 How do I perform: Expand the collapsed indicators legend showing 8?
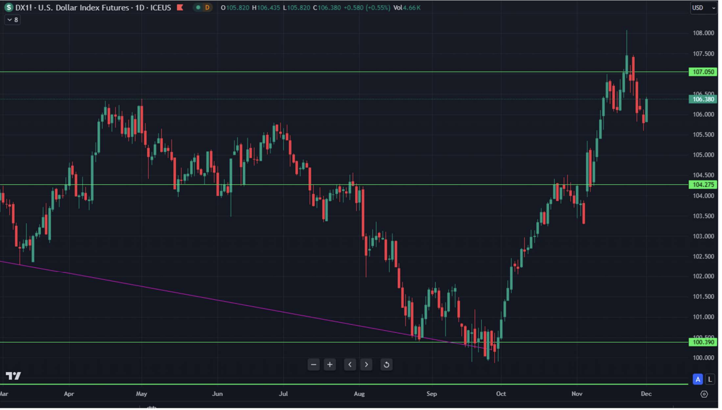13,20
